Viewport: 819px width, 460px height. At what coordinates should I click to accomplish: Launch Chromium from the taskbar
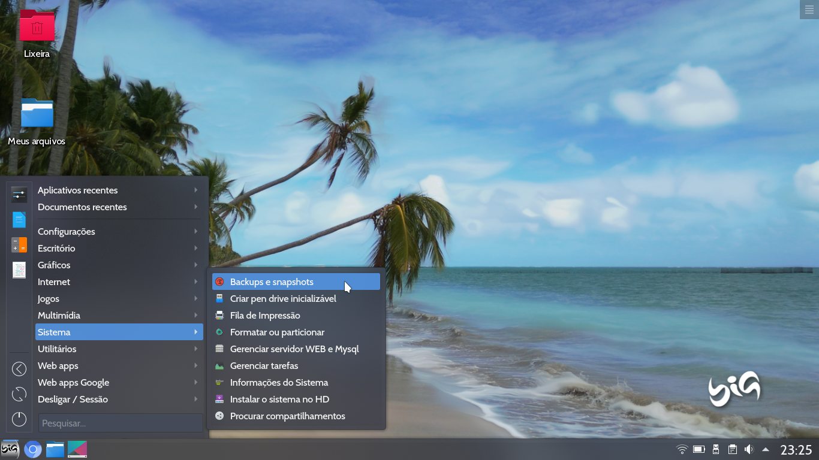[x=33, y=449]
